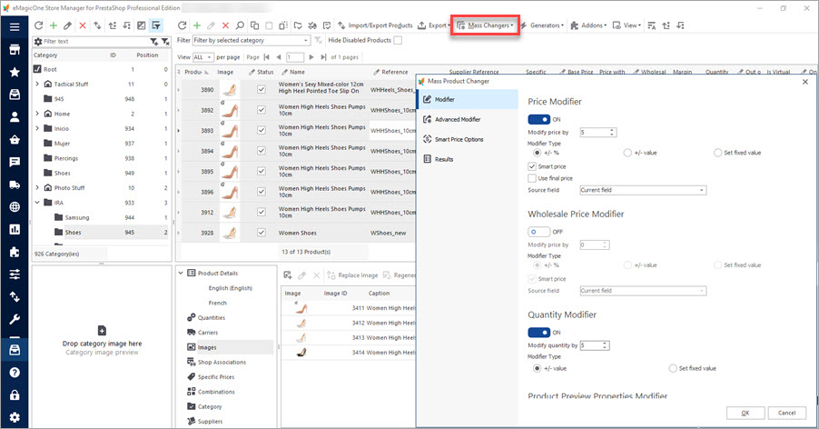Click Import/Export Products button
The height and width of the screenshot is (429, 819).
point(375,25)
